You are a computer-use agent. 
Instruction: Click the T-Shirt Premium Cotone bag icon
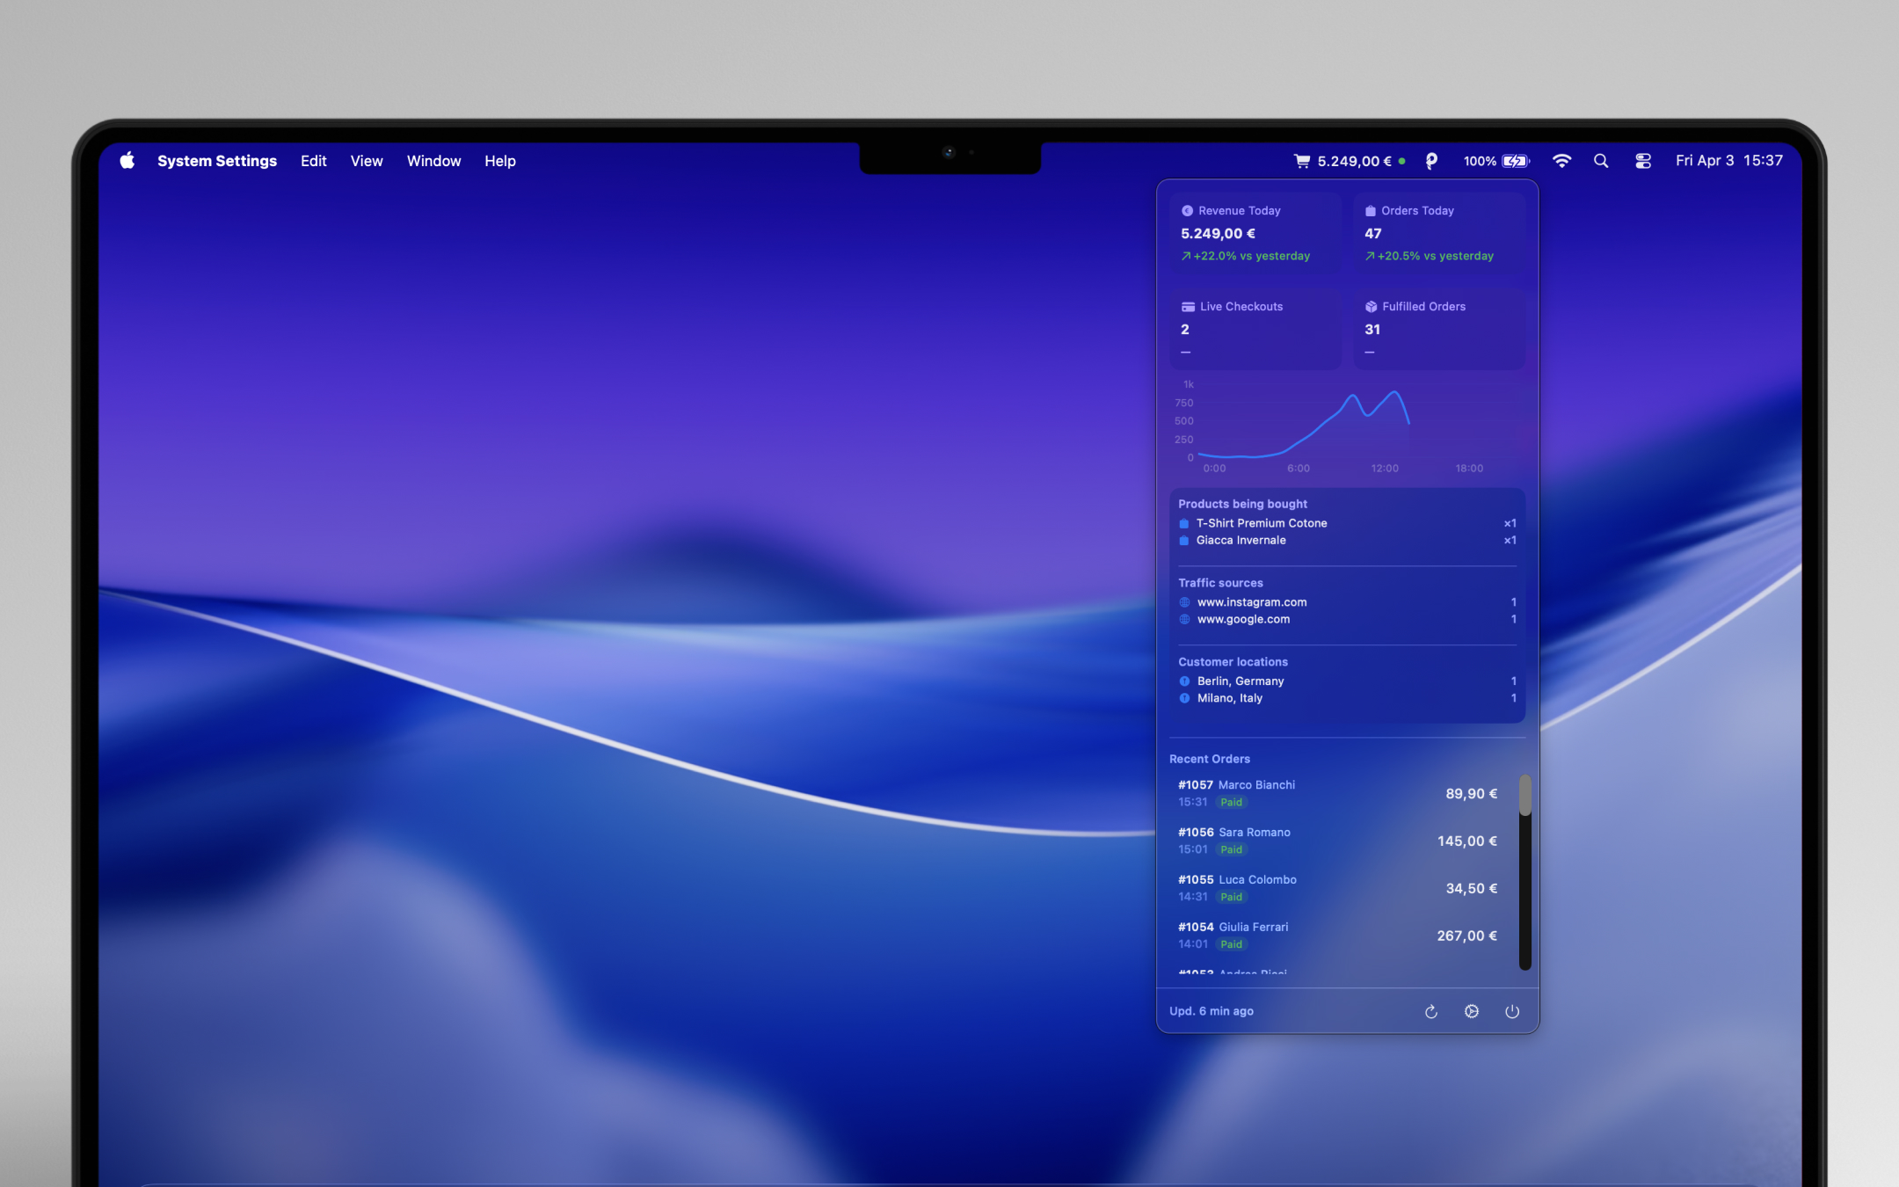click(1184, 524)
